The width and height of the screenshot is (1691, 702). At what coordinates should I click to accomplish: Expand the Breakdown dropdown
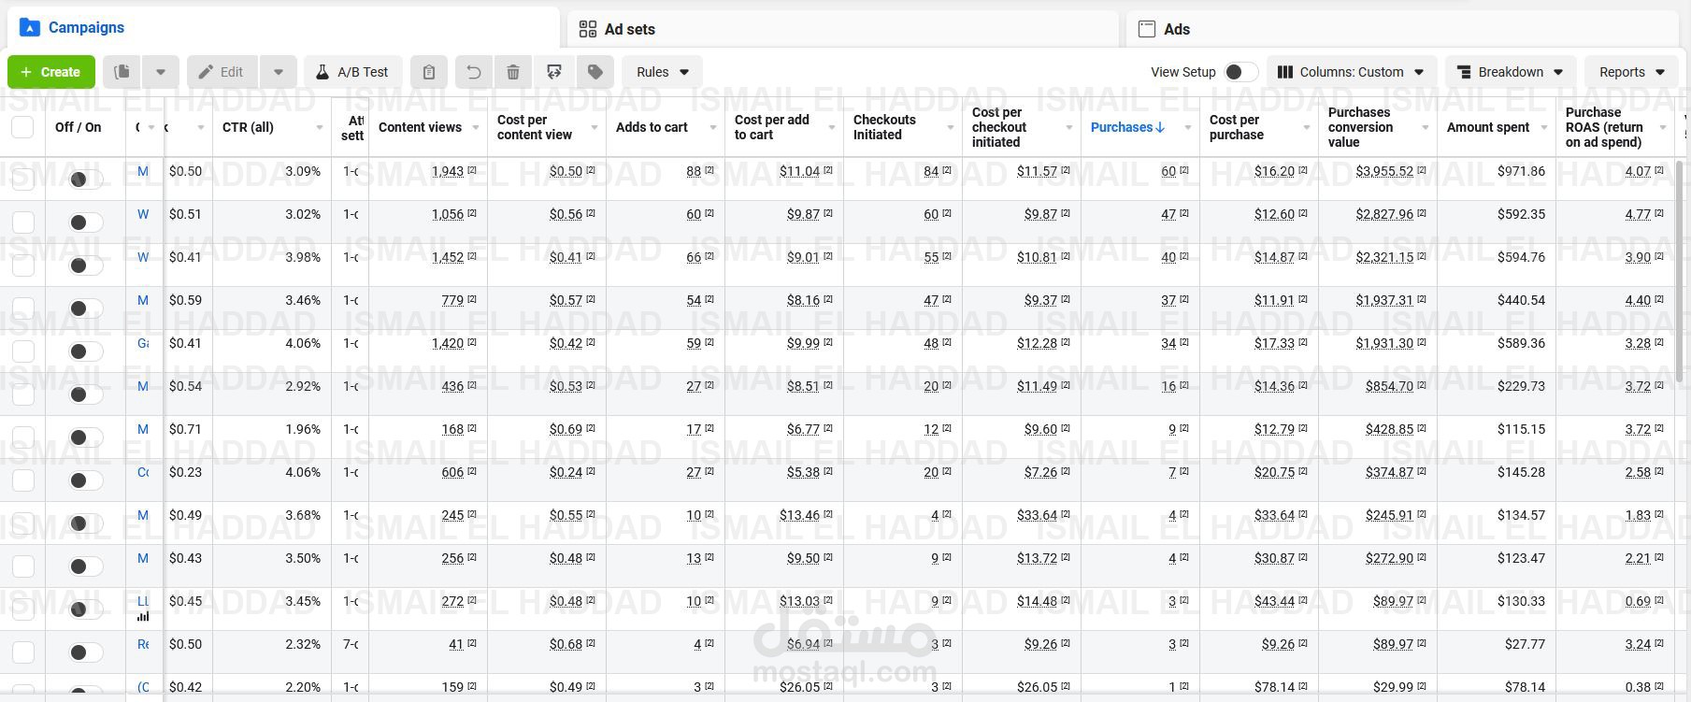pyautogui.click(x=1510, y=72)
